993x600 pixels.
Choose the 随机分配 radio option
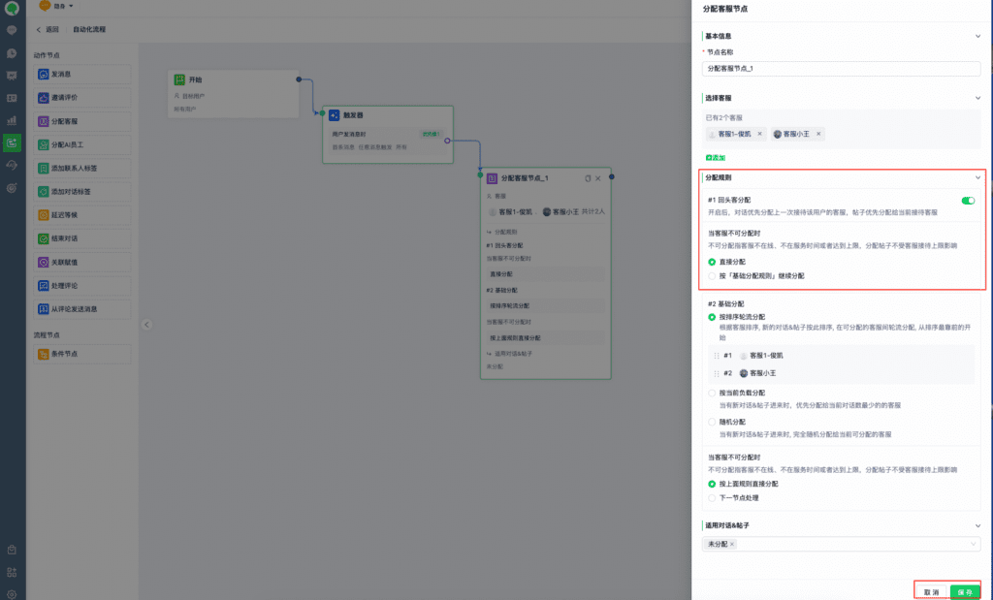(713, 422)
